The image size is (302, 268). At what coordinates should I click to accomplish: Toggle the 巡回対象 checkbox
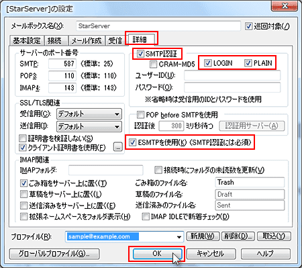tap(248, 26)
